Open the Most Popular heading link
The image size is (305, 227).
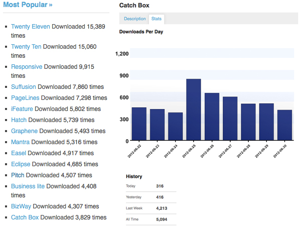(28, 5)
